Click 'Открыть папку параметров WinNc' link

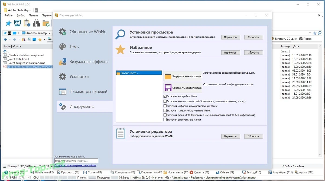75,165
